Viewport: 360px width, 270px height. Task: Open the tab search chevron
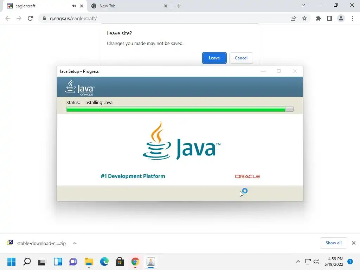(303, 5)
